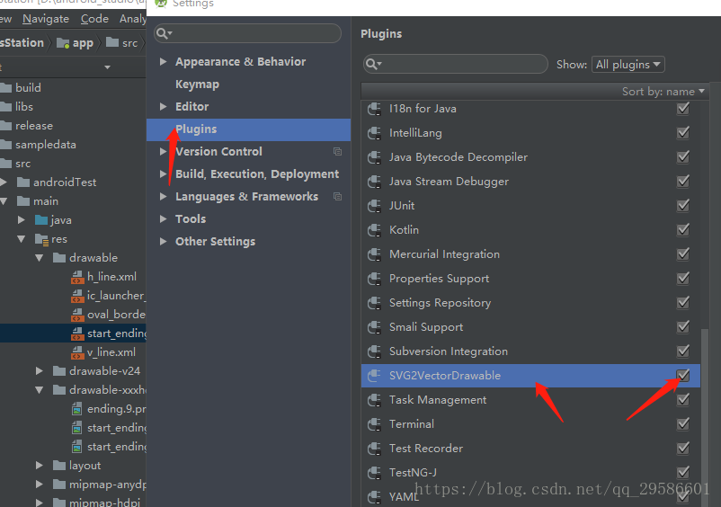Image resolution: width=721 pixels, height=507 pixels.
Task: Click the v_line.xml file icon
Action: [x=77, y=352]
